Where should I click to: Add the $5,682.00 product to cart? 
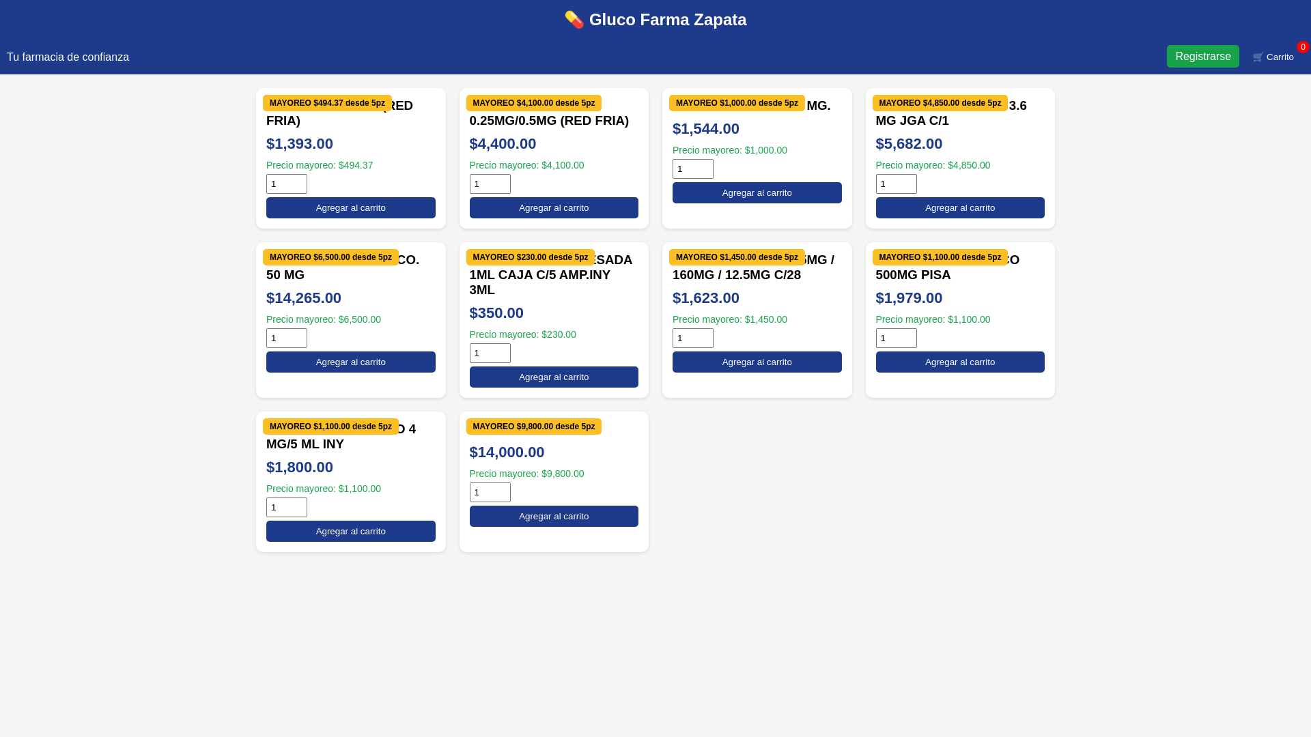tap(960, 208)
